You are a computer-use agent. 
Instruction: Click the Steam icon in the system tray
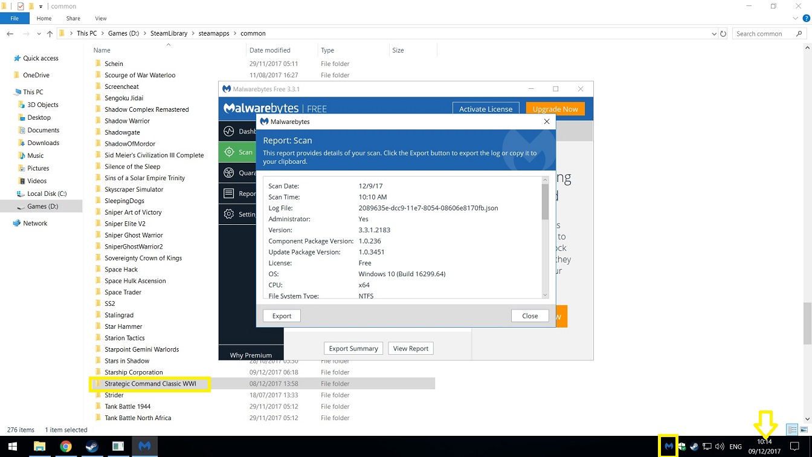694,447
